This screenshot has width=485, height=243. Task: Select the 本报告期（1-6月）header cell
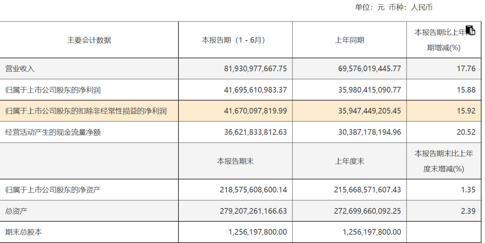[x=235, y=40]
